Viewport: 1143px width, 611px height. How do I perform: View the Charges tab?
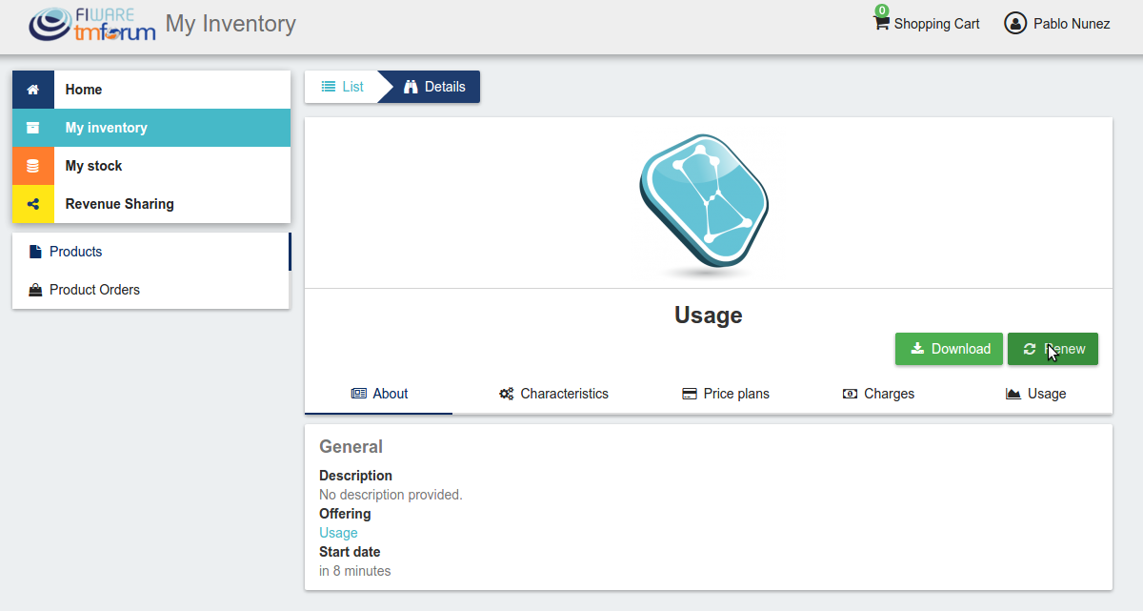(x=878, y=394)
